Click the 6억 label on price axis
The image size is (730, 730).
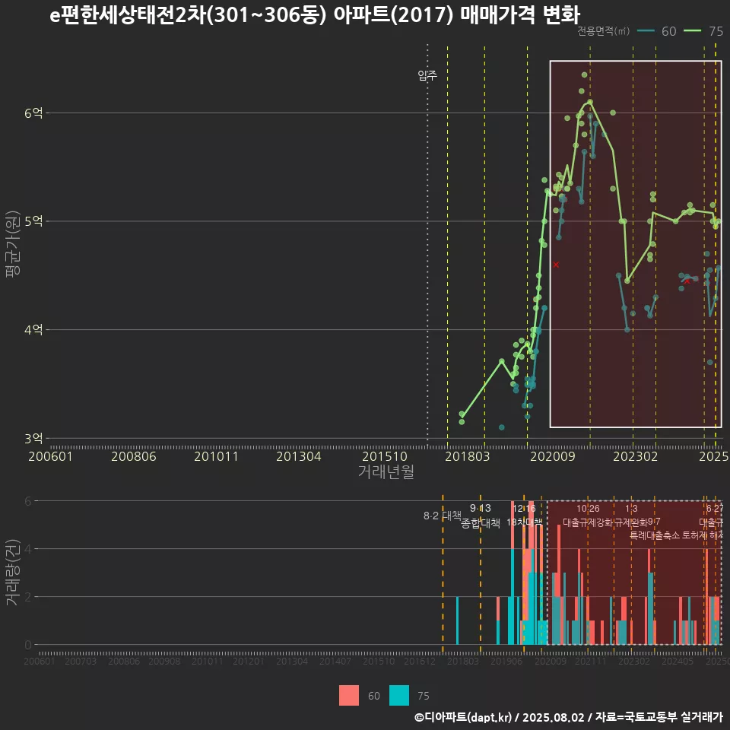[33, 113]
